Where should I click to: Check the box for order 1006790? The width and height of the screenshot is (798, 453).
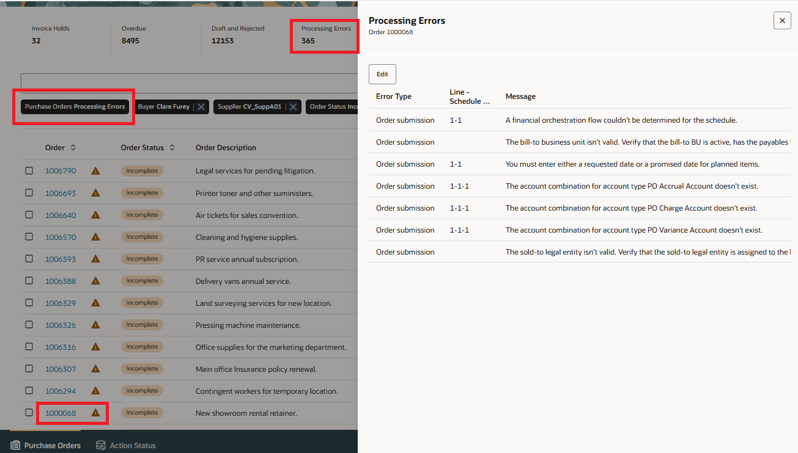(x=29, y=171)
